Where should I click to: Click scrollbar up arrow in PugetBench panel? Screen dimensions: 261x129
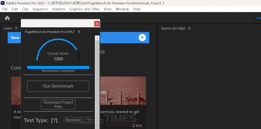tap(97, 38)
